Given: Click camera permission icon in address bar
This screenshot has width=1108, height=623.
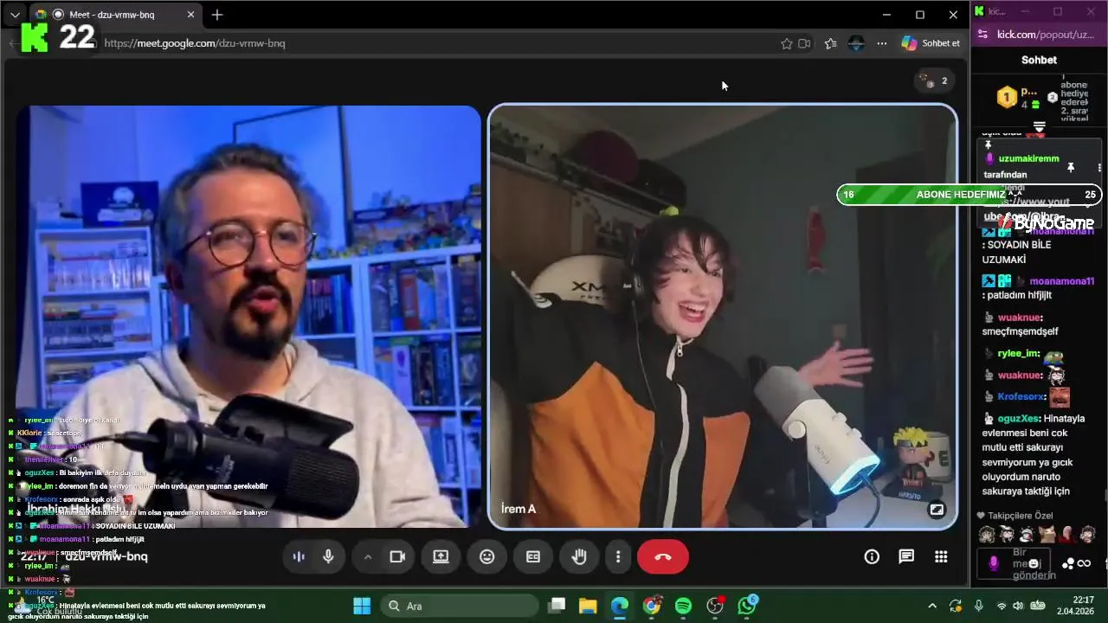Looking at the screenshot, I should point(804,43).
